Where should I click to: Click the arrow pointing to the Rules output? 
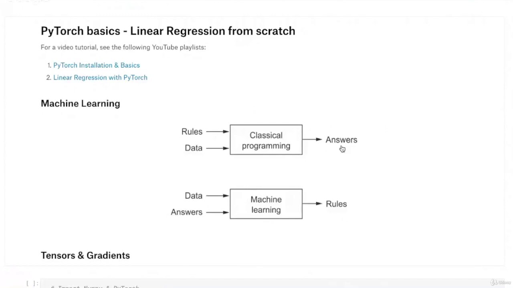click(x=313, y=204)
